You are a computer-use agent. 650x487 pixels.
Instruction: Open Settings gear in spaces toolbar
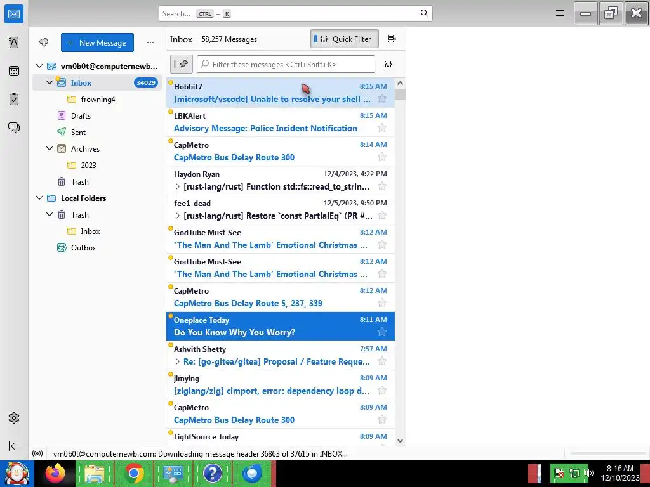14,418
